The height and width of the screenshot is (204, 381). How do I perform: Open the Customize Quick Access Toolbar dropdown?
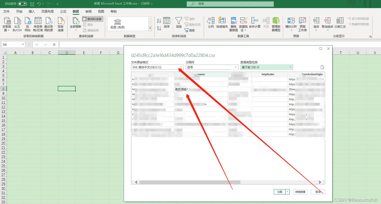coord(57,4)
